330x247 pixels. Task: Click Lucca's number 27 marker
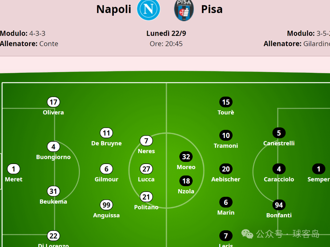pos(146,169)
